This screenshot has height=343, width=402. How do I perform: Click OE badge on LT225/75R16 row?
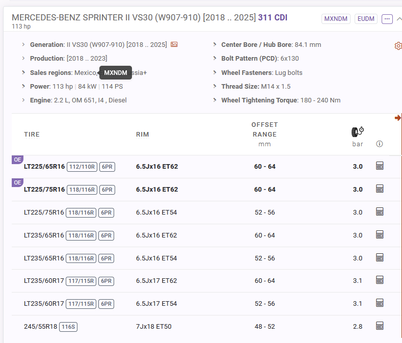pyautogui.click(x=17, y=182)
